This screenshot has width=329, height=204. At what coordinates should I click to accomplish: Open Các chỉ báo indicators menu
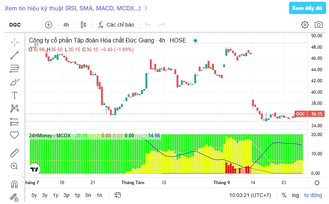point(116,25)
